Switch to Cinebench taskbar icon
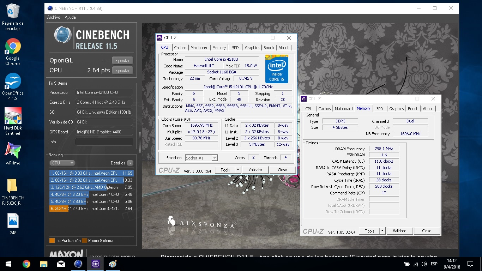The width and height of the screenshot is (482, 271). pyautogui.click(x=78, y=264)
